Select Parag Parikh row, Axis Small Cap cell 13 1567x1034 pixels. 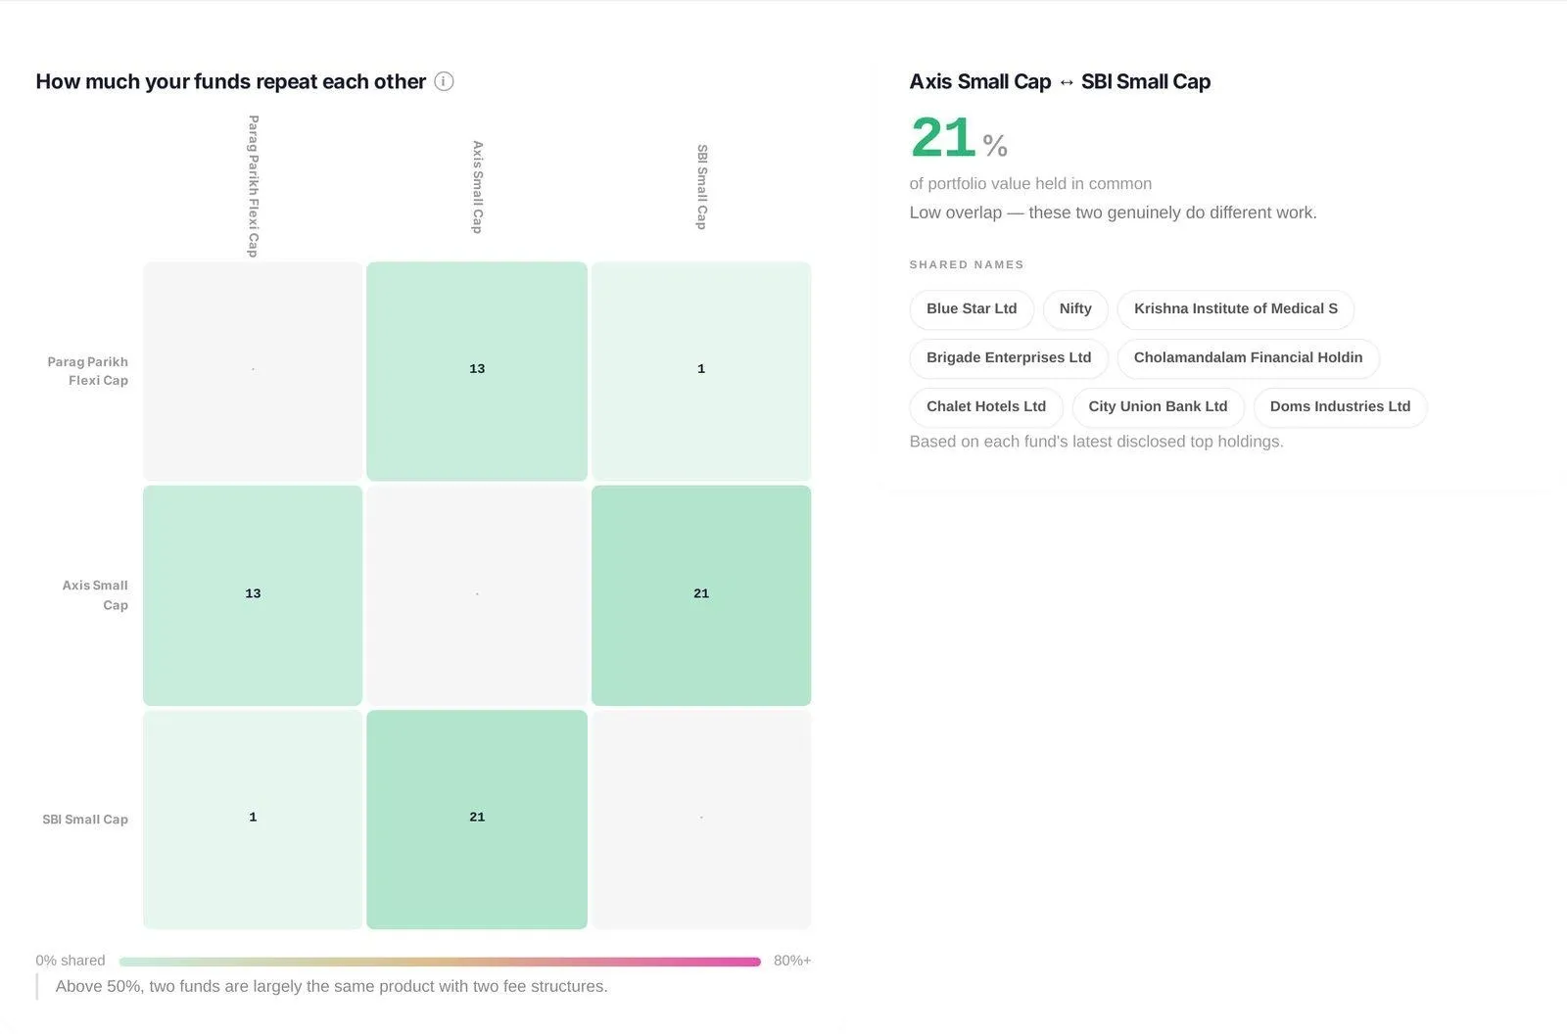point(477,371)
